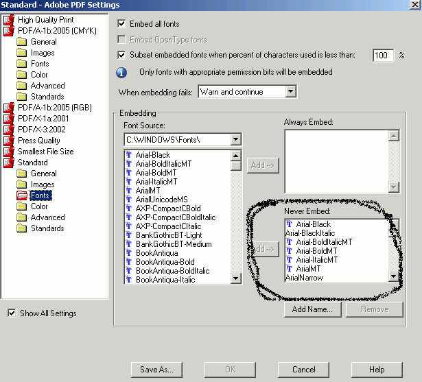Click the Standards folder icon under Standard
Image resolution: width=422 pixels, height=382 pixels.
[21, 228]
